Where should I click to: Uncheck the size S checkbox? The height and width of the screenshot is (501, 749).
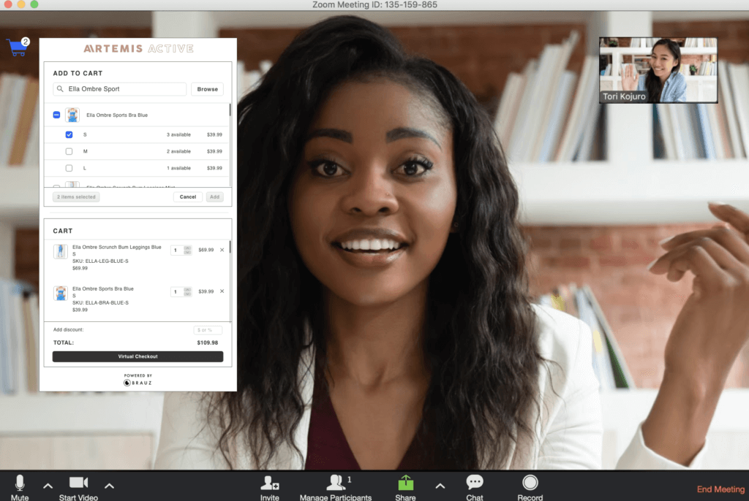point(69,134)
